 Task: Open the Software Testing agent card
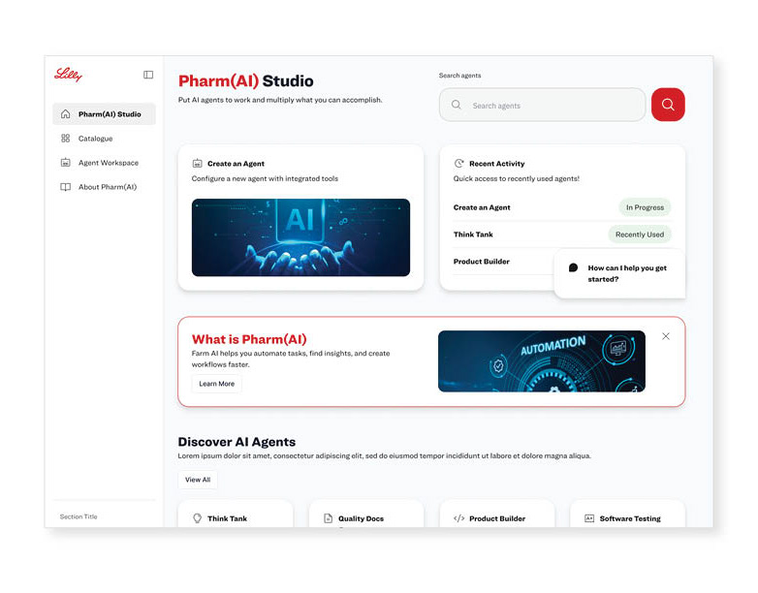tap(627, 515)
